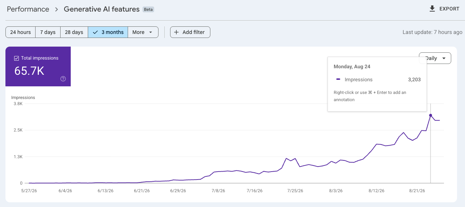Screen dimensions: 465x207
Task: Select the 7 days range tab
Action: point(48,32)
